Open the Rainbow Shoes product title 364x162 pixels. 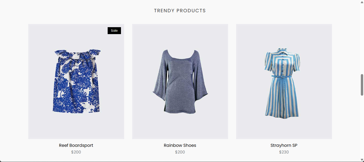coord(180,145)
